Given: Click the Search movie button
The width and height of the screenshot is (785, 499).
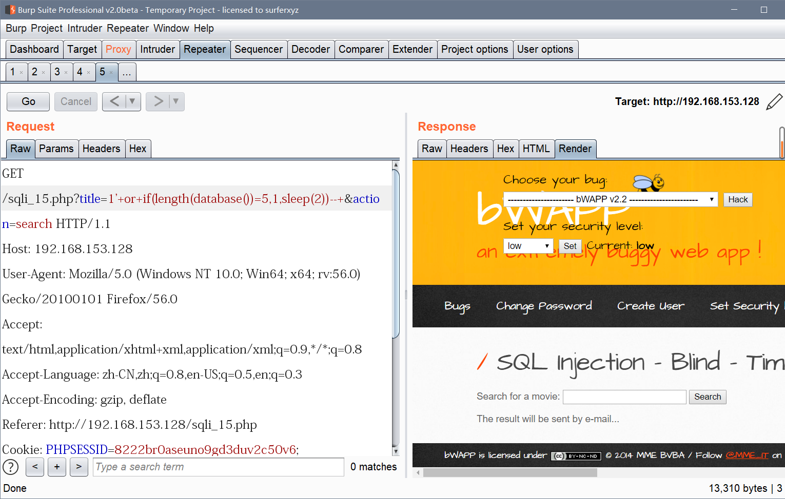Looking at the screenshot, I should point(708,397).
